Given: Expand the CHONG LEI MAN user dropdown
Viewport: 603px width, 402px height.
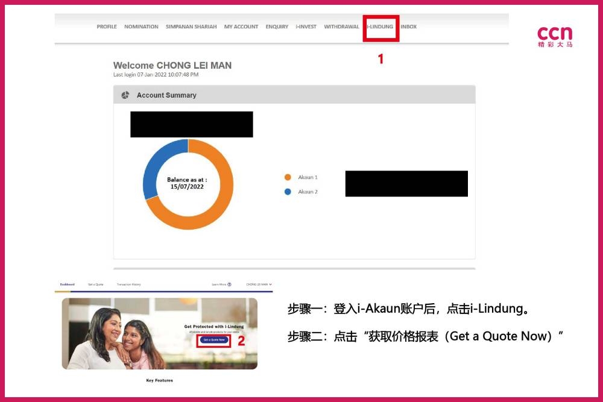Looking at the screenshot, I should click(259, 284).
